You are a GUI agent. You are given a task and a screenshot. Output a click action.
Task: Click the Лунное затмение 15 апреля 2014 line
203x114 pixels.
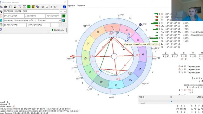(35, 109)
